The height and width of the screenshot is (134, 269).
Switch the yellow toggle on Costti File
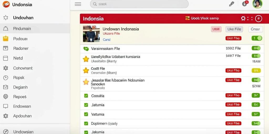pyautogui.click(x=256, y=70)
